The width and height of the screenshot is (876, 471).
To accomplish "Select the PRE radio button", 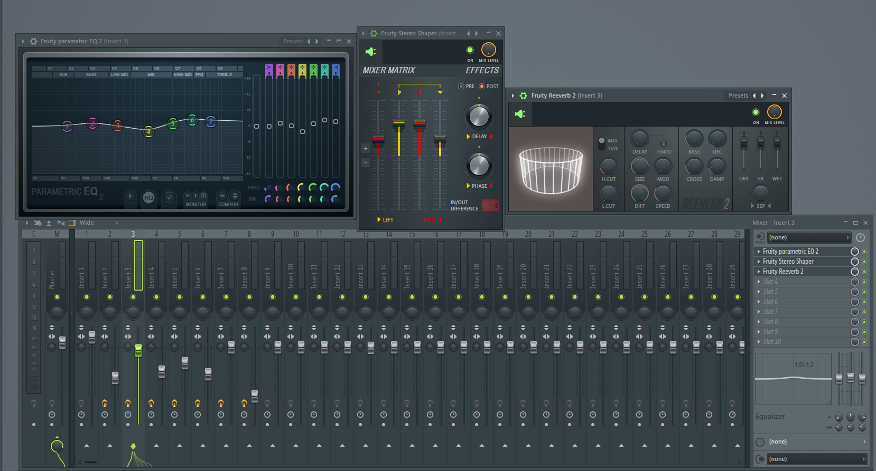I will pos(461,86).
